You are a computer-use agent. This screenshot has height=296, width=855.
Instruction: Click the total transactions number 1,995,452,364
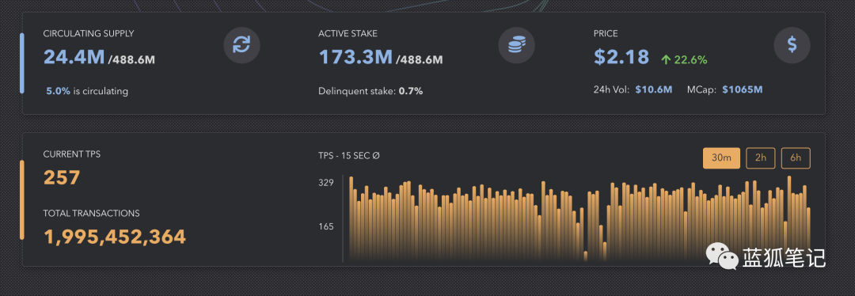point(115,237)
